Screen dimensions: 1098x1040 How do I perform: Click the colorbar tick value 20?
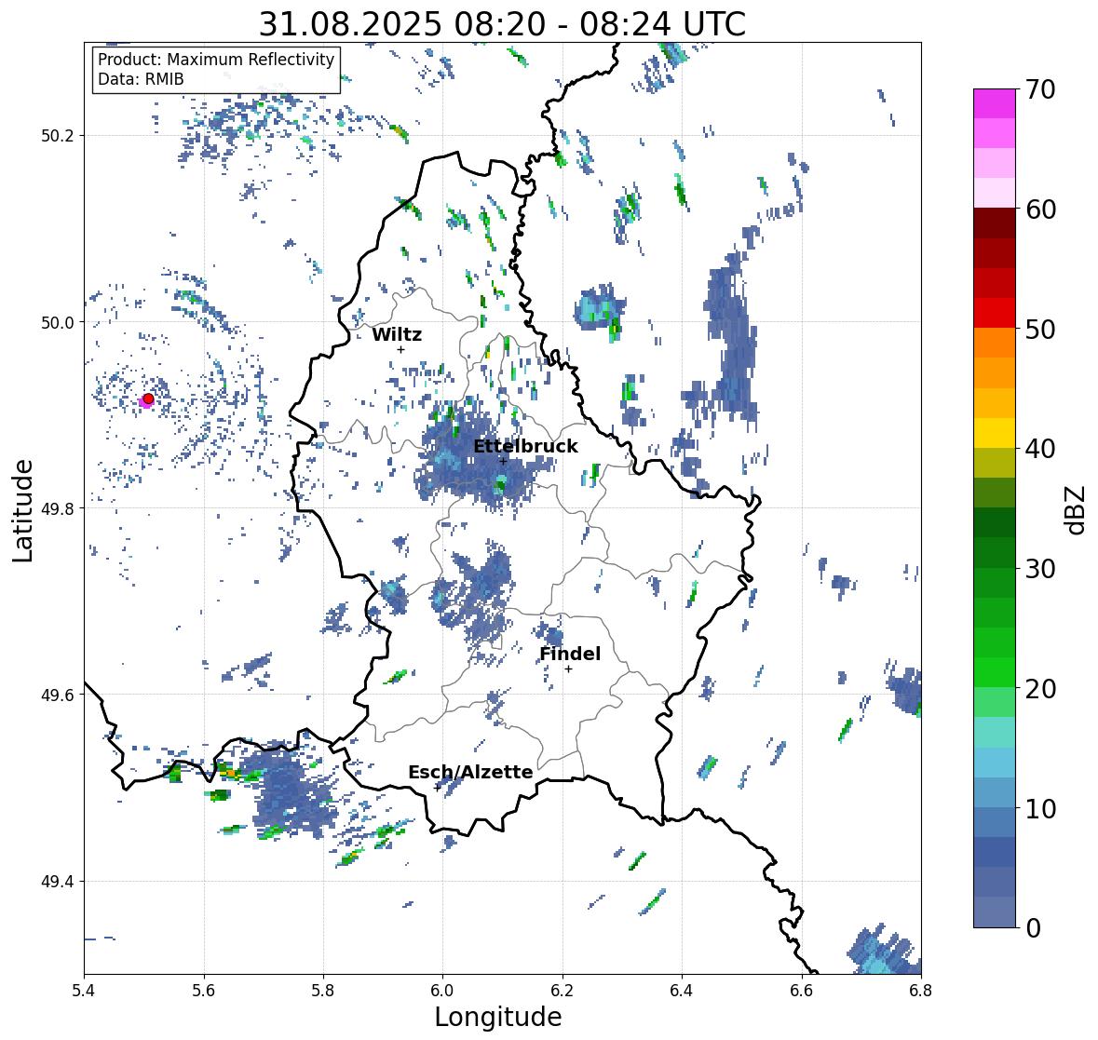(1040, 689)
